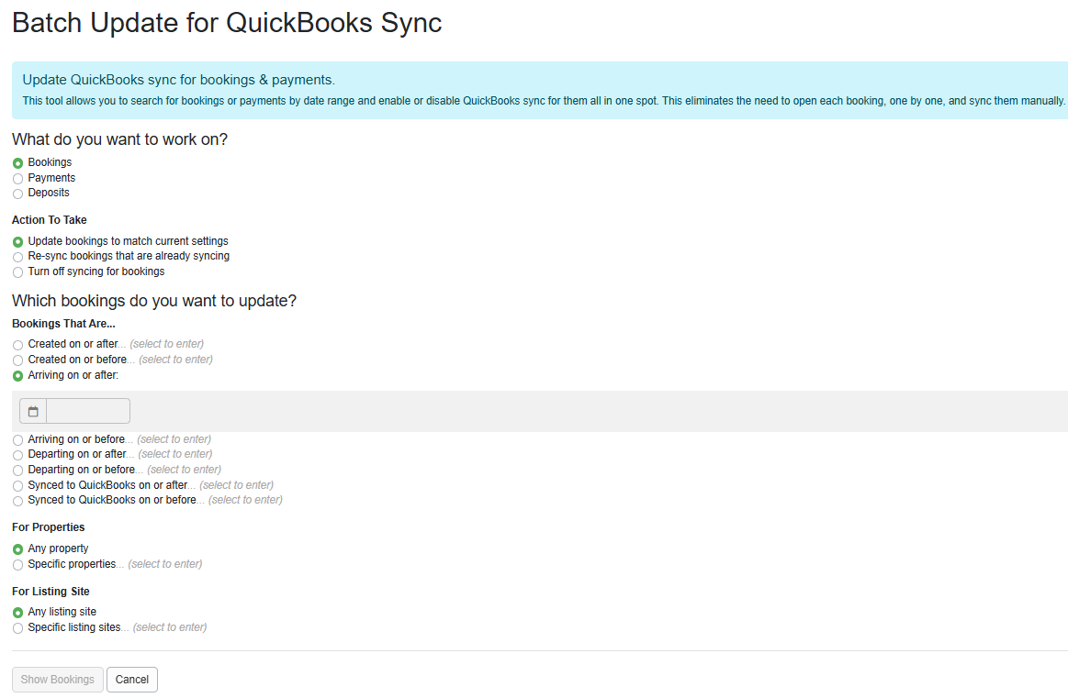Open the calendar date picker icon
This screenshot has height=698, width=1068.
(32, 410)
